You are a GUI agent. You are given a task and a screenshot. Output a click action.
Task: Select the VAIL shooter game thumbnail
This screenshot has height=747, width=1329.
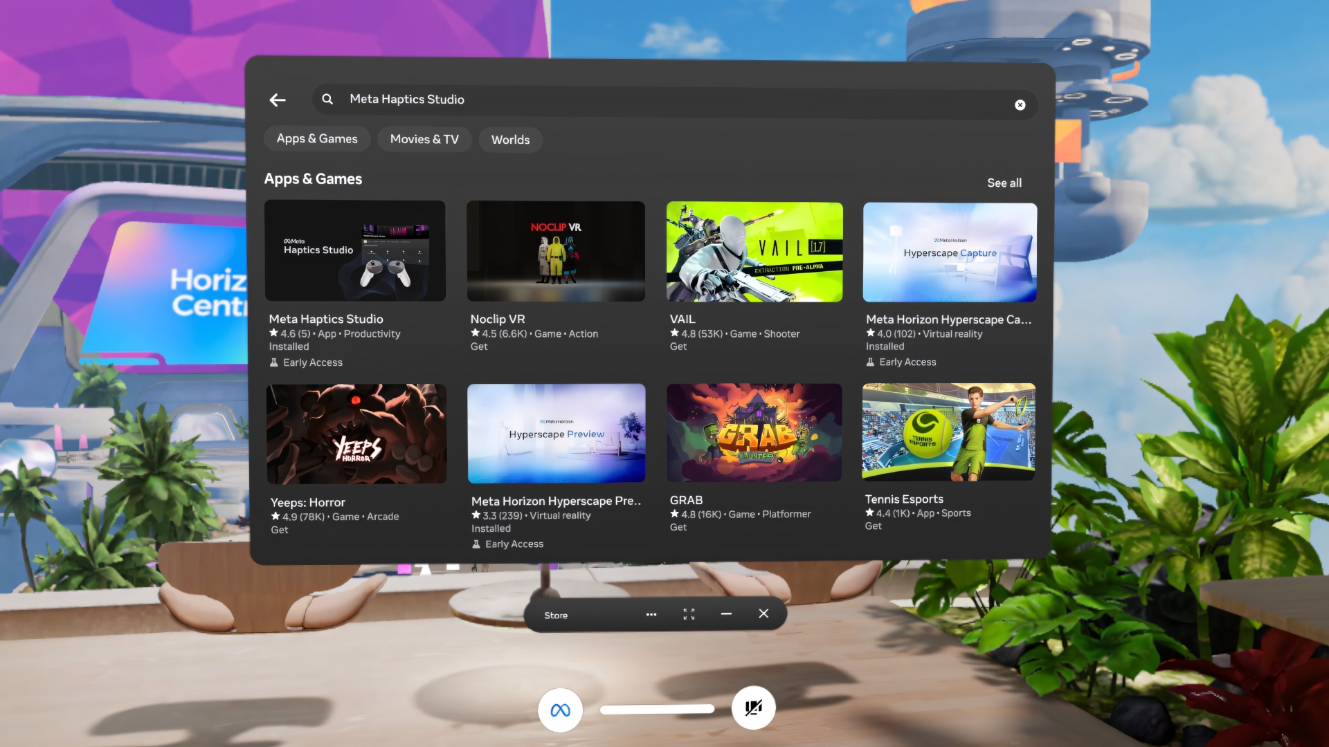pos(754,252)
